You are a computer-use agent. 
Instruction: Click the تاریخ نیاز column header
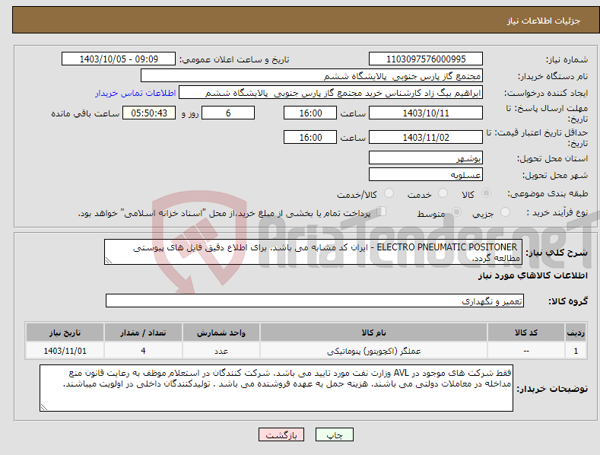(x=65, y=332)
